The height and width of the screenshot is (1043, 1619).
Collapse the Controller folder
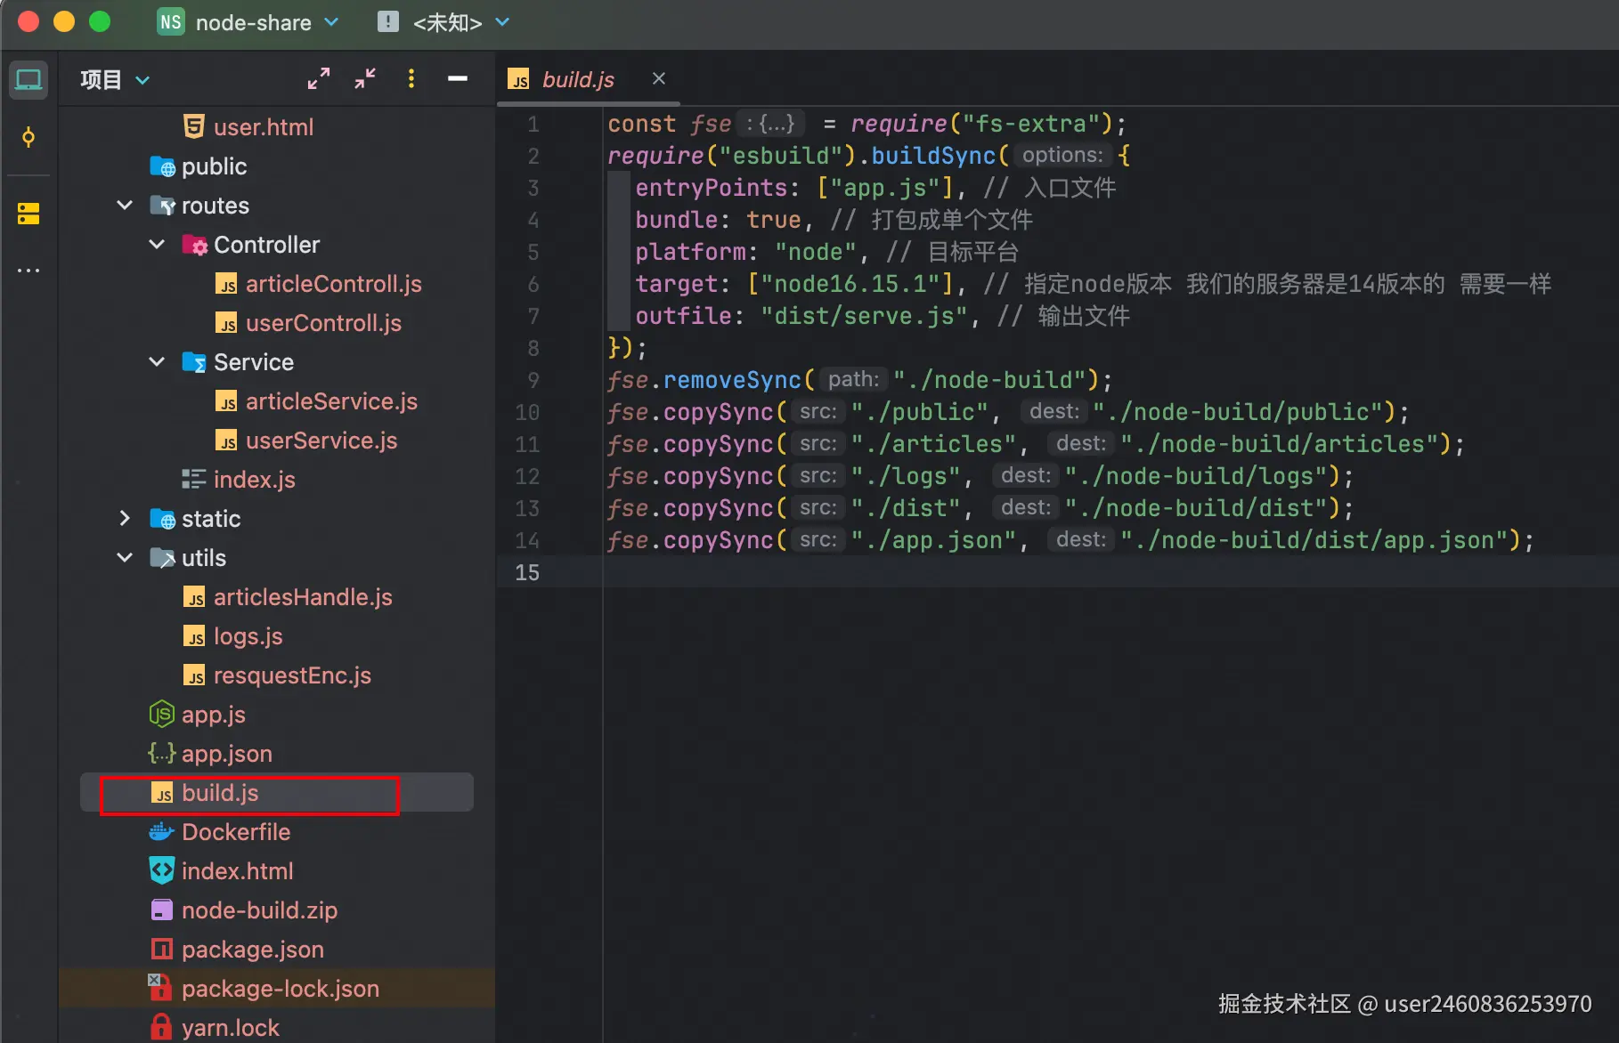157,245
